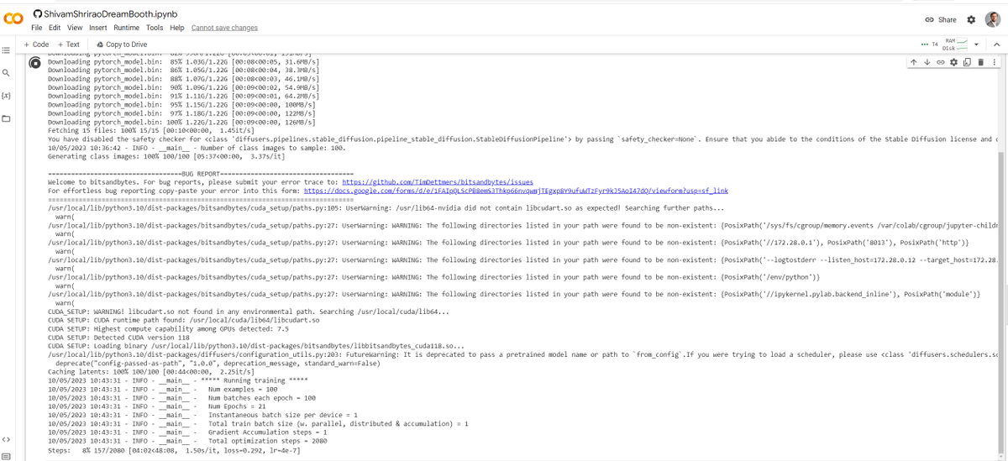Open the table of contents panel
The width and height of the screenshot is (1008, 461).
point(6,50)
